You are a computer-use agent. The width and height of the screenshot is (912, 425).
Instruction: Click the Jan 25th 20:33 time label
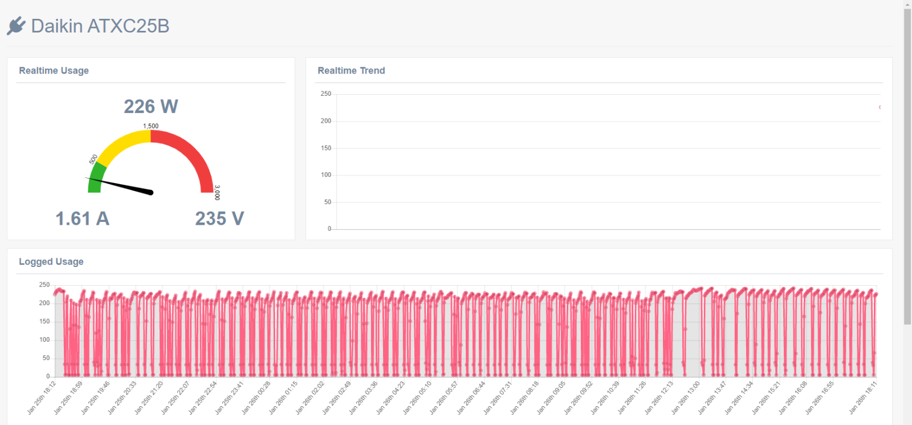pyautogui.click(x=122, y=398)
